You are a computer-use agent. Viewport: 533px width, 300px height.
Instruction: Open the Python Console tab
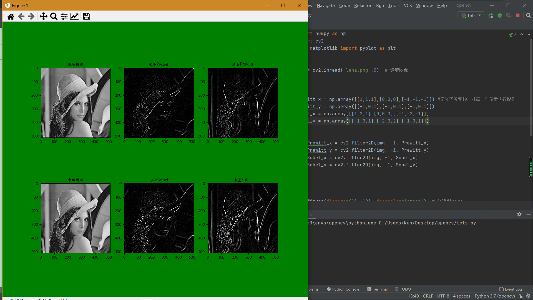coord(343,289)
